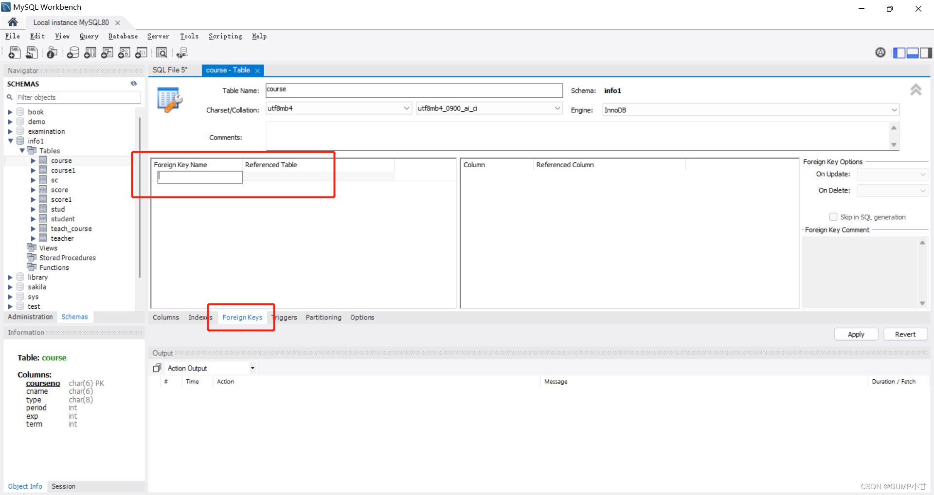934x495 pixels.
Task: Expand the demo schema
Action: coord(10,122)
